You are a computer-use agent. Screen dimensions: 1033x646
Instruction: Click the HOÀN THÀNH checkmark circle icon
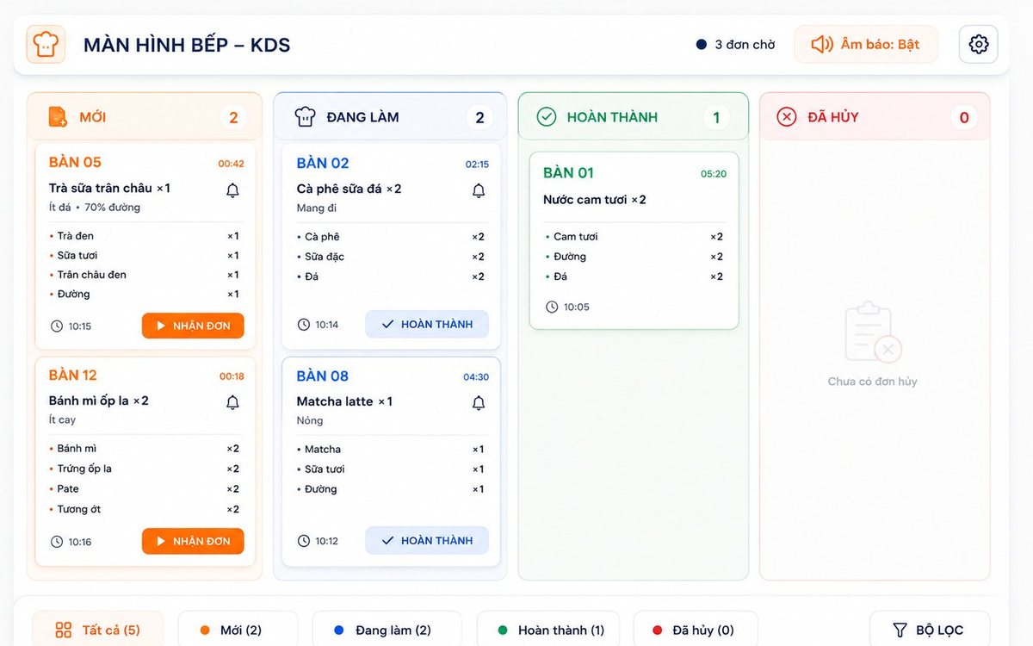[x=547, y=117]
